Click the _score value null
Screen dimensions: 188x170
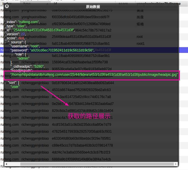(21, 38)
